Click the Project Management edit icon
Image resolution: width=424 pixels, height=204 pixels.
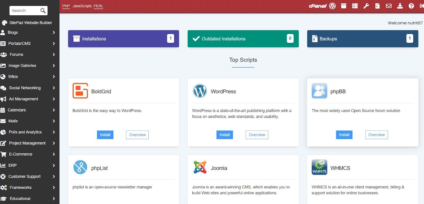pos(3,143)
